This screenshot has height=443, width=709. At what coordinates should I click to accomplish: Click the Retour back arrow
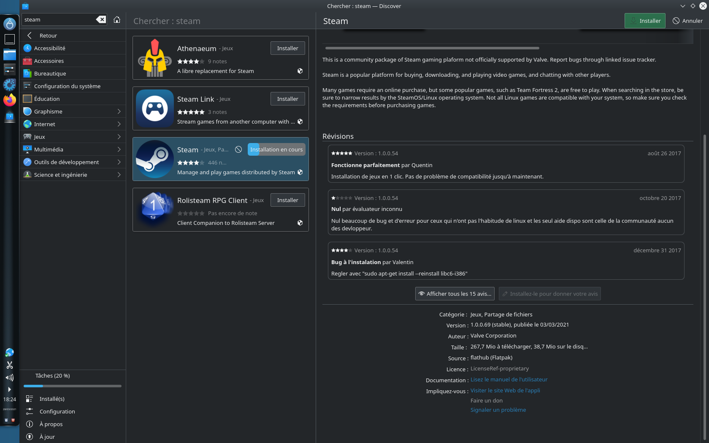30,35
